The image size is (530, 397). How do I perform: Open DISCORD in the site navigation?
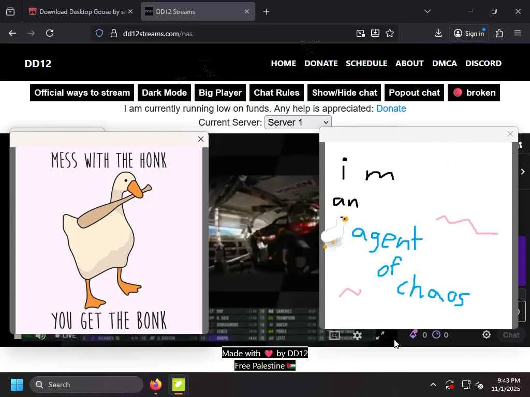pos(483,63)
